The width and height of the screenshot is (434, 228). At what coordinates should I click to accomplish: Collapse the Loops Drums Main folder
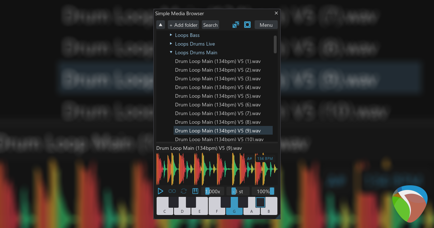click(171, 52)
